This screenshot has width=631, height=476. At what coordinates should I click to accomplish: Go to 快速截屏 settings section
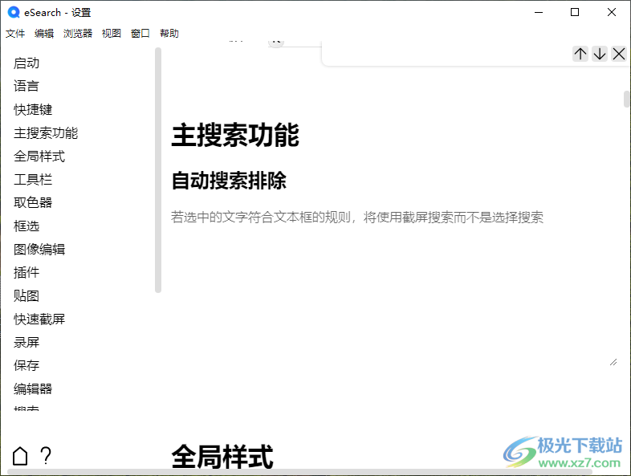click(39, 319)
